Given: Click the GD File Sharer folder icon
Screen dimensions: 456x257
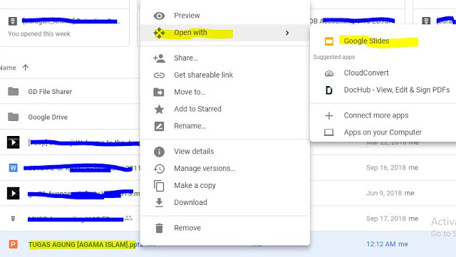Looking at the screenshot, I should pyautogui.click(x=13, y=92).
